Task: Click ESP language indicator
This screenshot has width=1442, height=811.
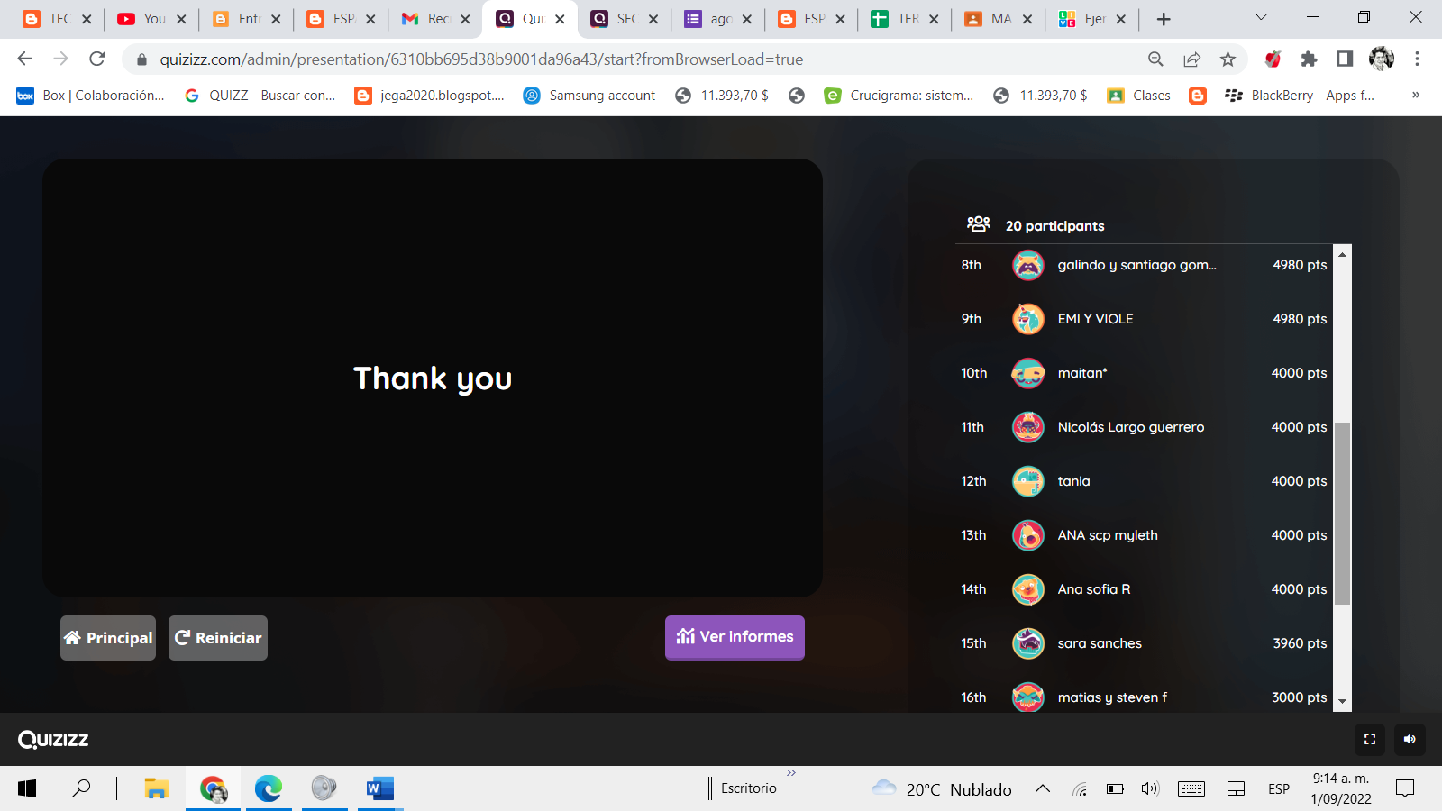Action: [1278, 789]
